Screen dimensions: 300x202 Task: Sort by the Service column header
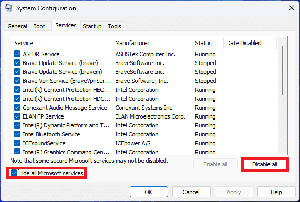coord(61,43)
